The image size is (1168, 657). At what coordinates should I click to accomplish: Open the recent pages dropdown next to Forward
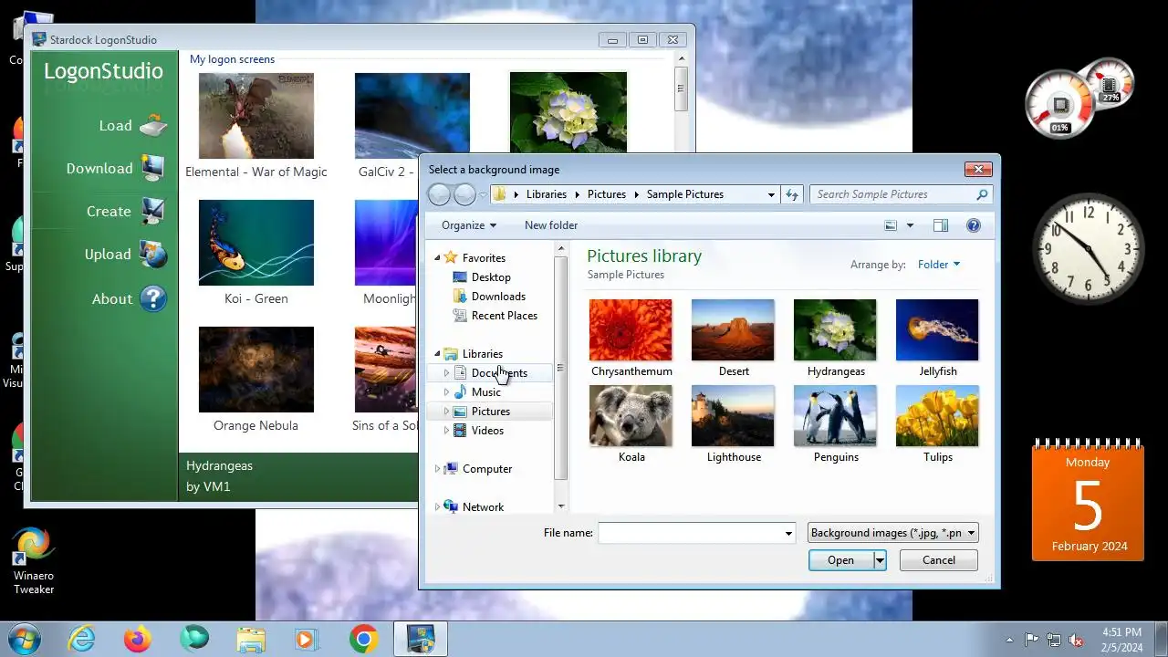[x=483, y=194]
